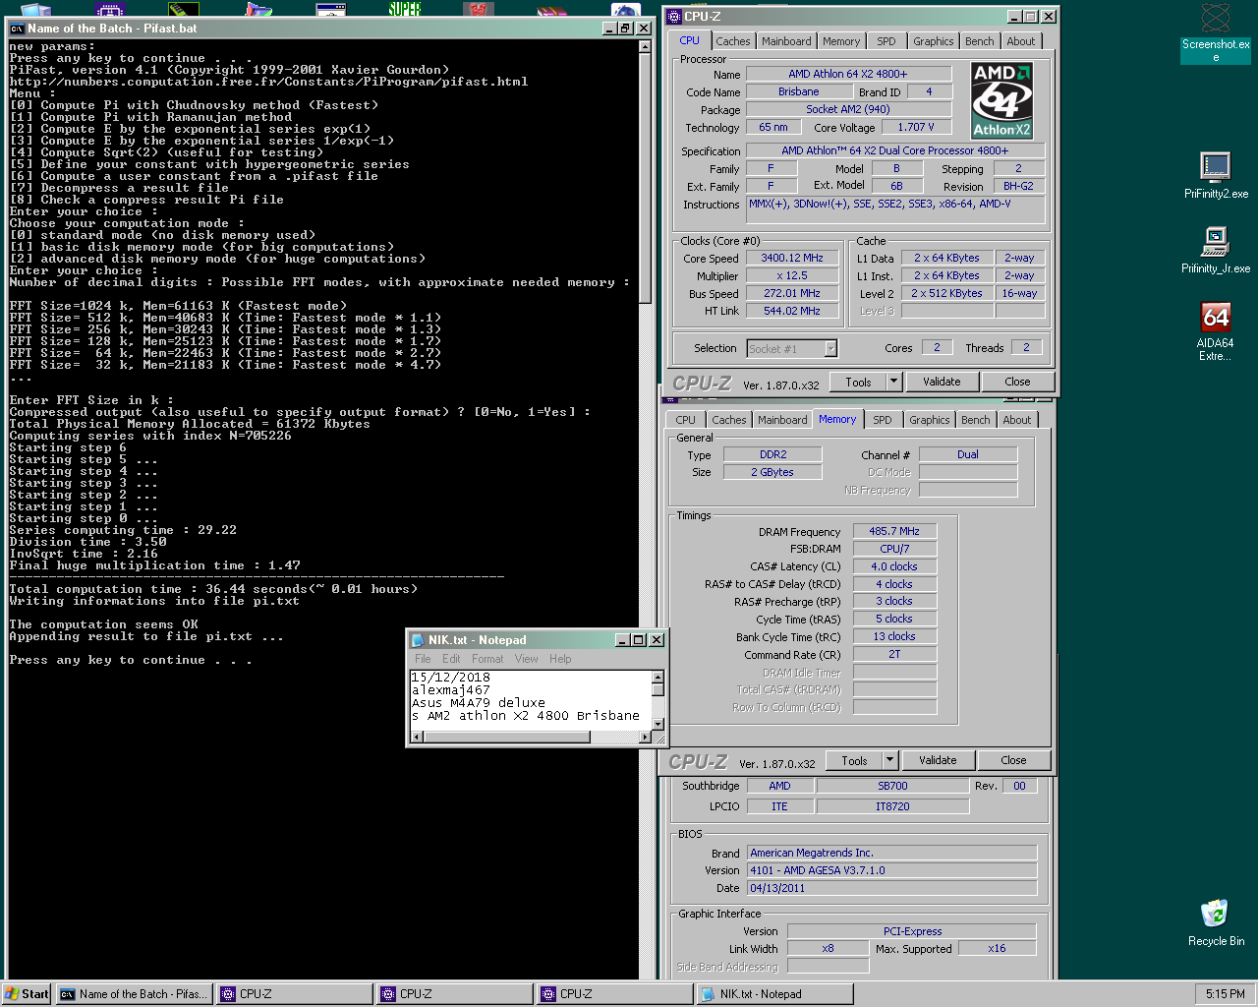Maximize the NIK.txt Notepad window
Image resolution: width=1258 pixels, height=1007 pixels.
click(x=639, y=640)
